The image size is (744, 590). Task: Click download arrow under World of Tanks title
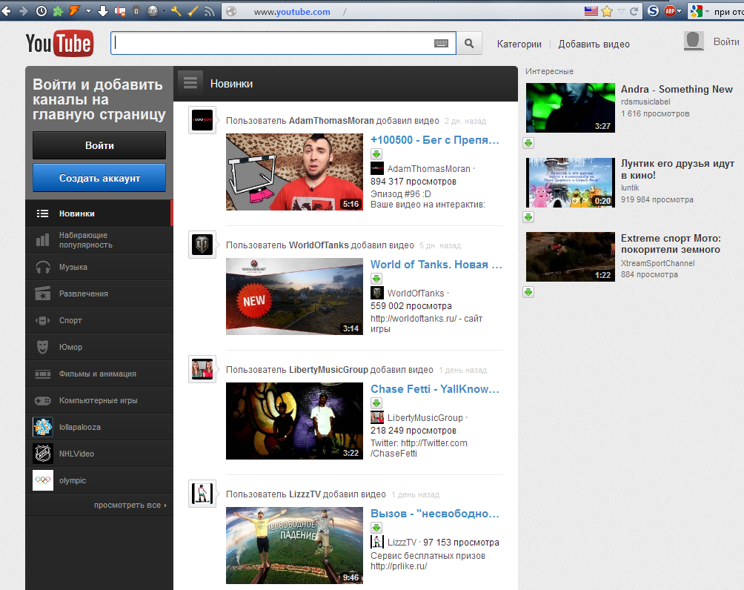click(376, 278)
